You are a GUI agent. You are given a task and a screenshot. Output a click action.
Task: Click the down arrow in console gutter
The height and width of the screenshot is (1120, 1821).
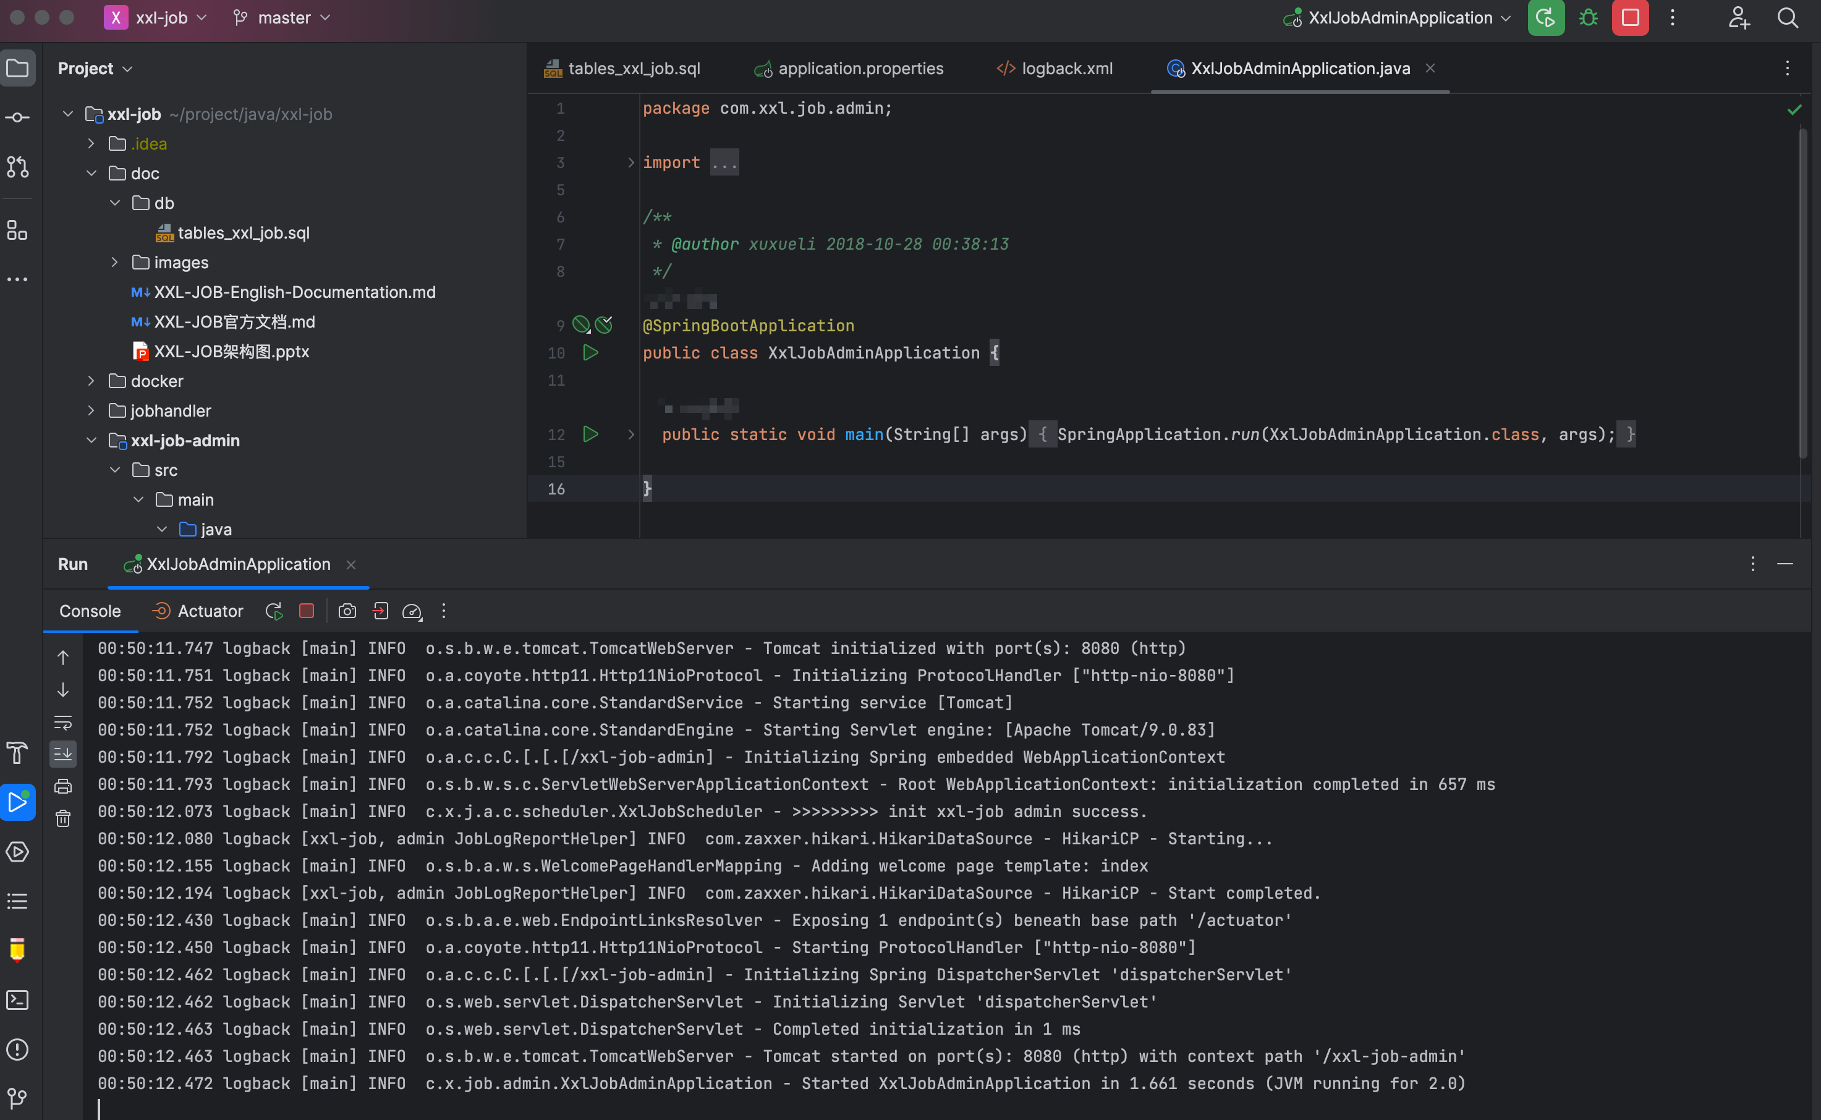click(64, 690)
